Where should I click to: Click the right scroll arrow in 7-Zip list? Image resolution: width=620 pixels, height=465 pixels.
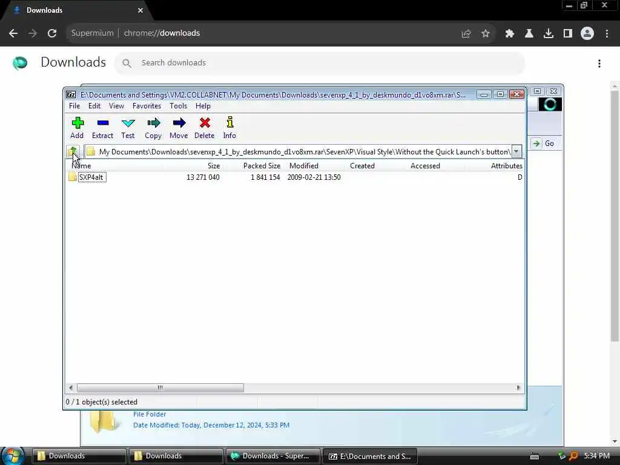coord(518,387)
